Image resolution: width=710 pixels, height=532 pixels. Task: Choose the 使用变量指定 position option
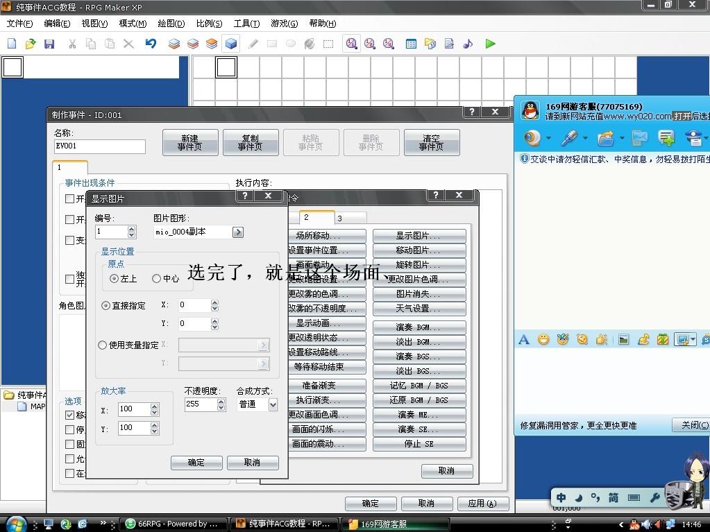pos(102,345)
